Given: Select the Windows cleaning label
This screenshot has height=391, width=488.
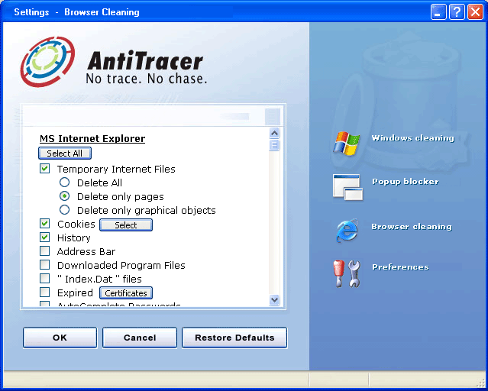Looking at the screenshot, I should (413, 138).
